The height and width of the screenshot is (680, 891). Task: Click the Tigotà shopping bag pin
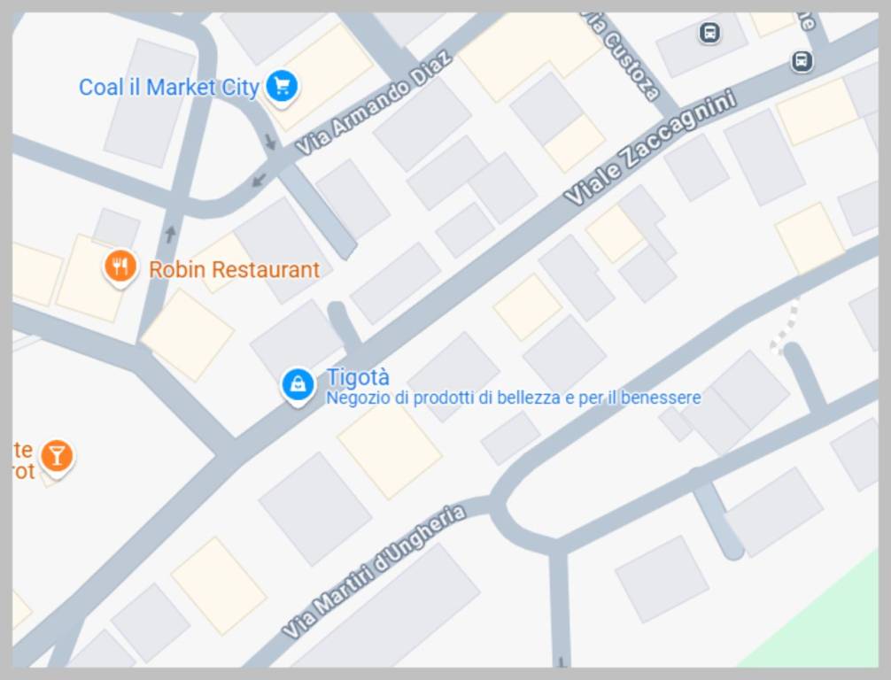point(298,386)
